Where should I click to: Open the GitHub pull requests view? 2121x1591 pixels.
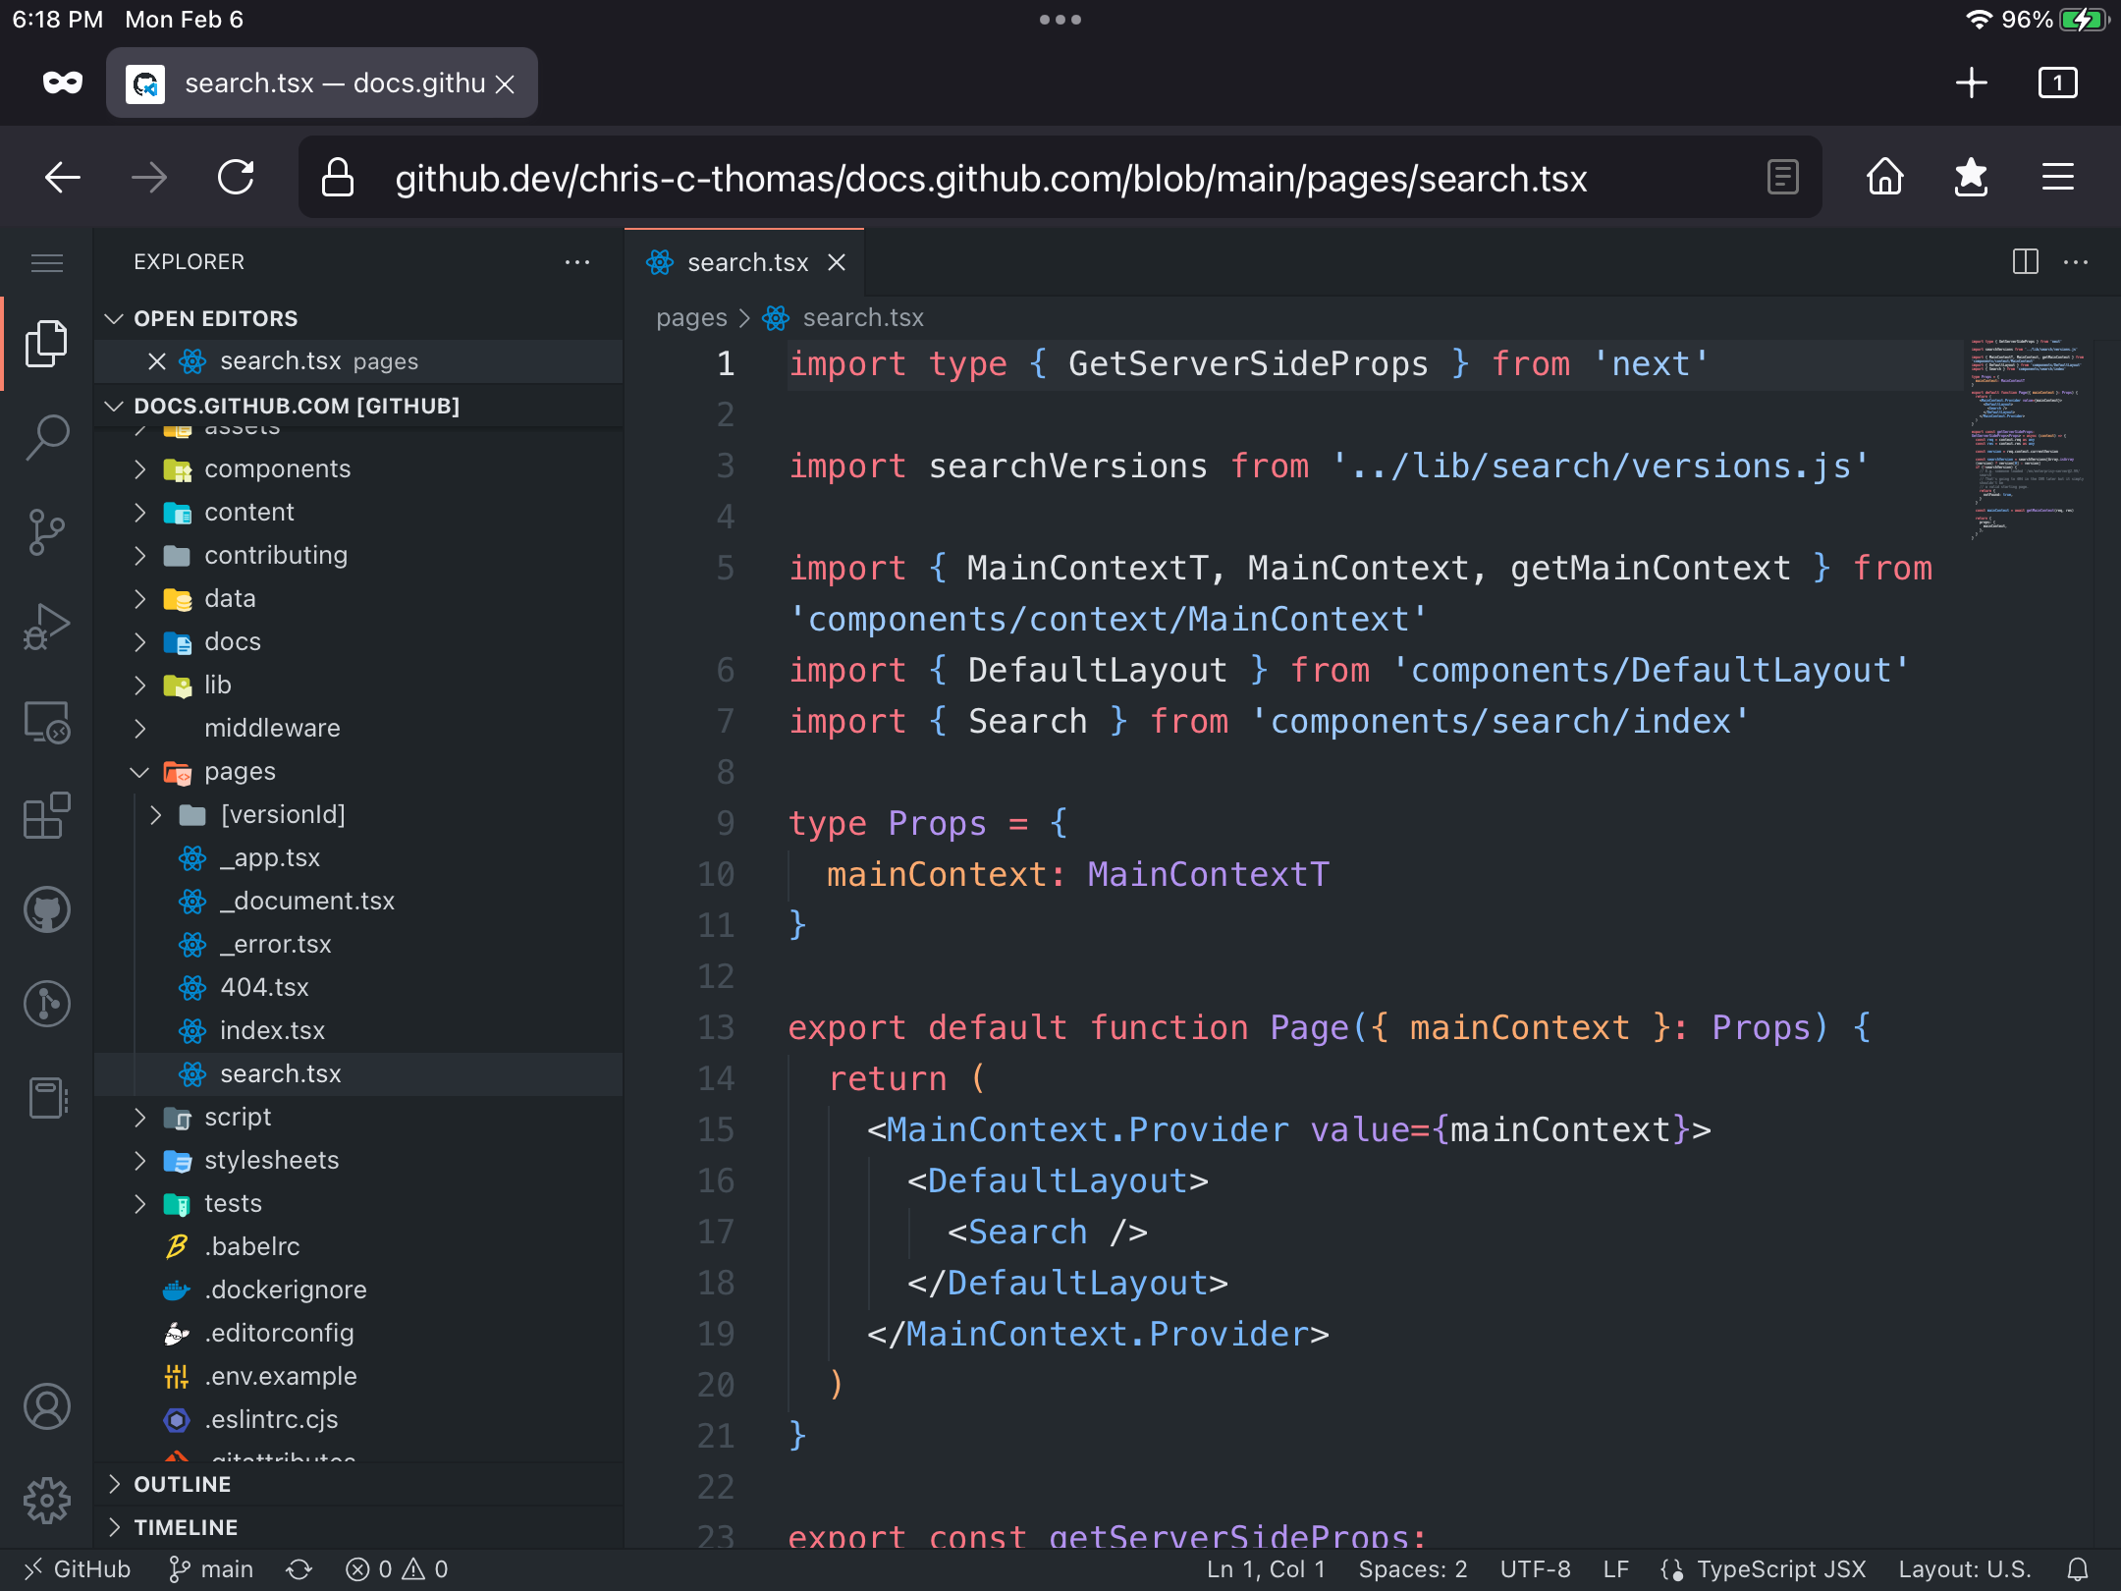point(46,909)
